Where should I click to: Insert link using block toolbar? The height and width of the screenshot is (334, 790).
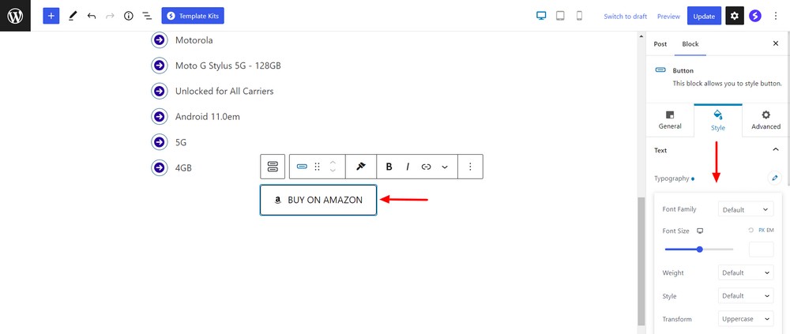point(427,167)
